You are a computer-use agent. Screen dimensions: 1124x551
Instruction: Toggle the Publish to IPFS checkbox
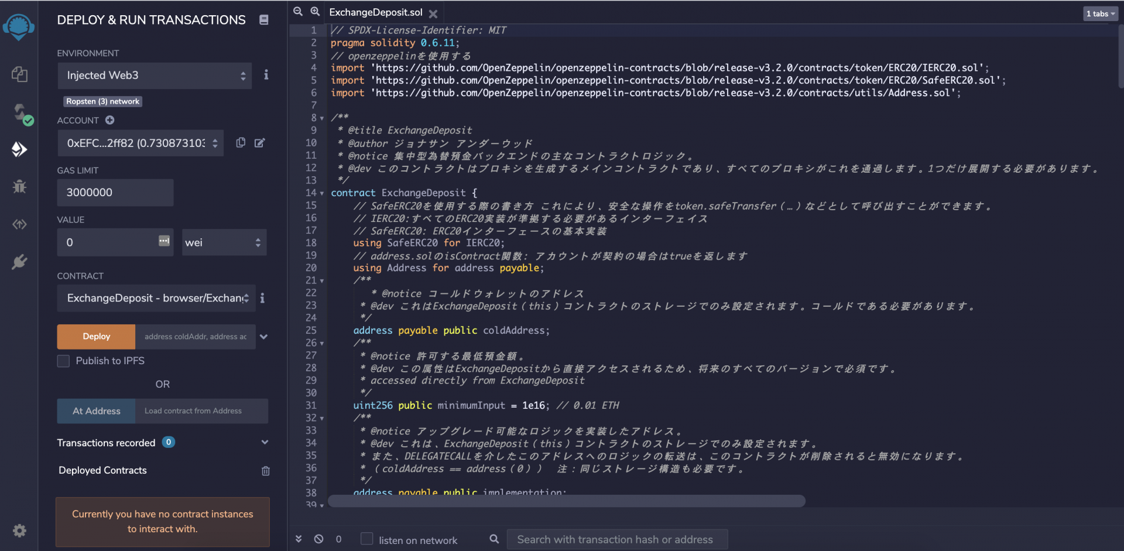(63, 361)
